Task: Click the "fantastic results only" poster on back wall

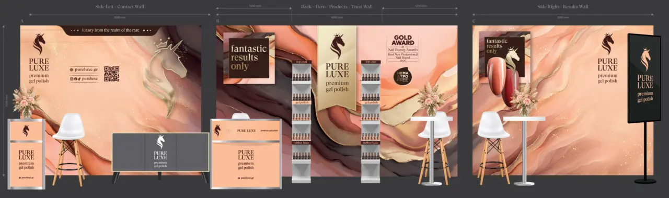Action: (x=249, y=58)
